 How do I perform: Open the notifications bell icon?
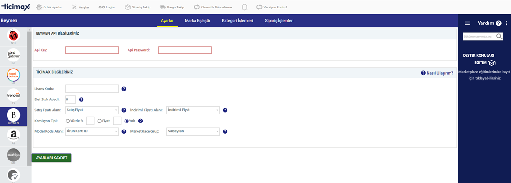(244, 7)
